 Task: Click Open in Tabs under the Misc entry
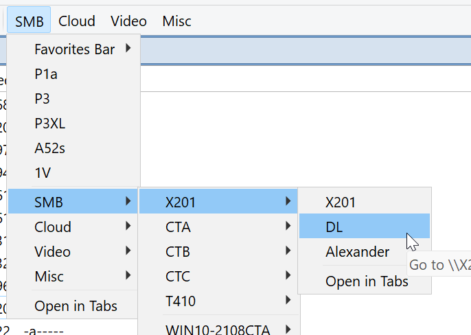click(76, 306)
